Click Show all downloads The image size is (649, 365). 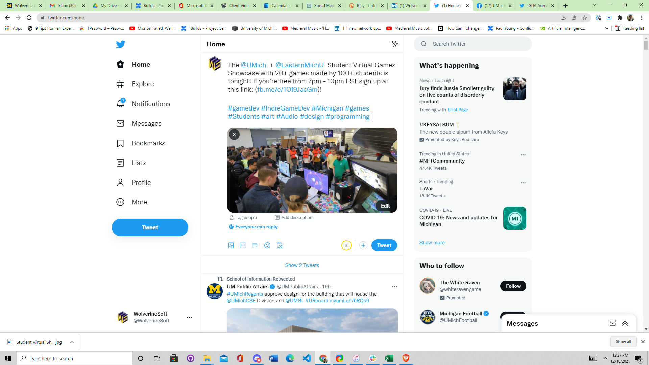click(x=623, y=342)
